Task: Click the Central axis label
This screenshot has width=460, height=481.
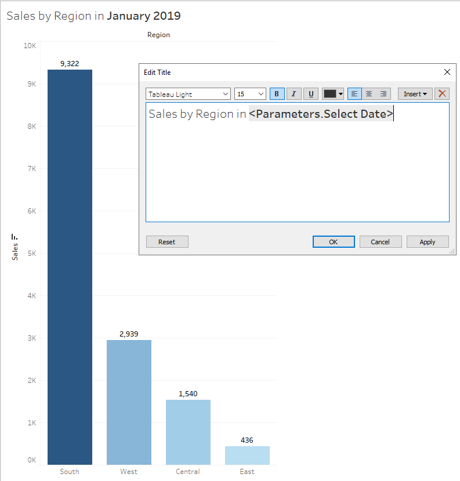Action: pos(188,472)
